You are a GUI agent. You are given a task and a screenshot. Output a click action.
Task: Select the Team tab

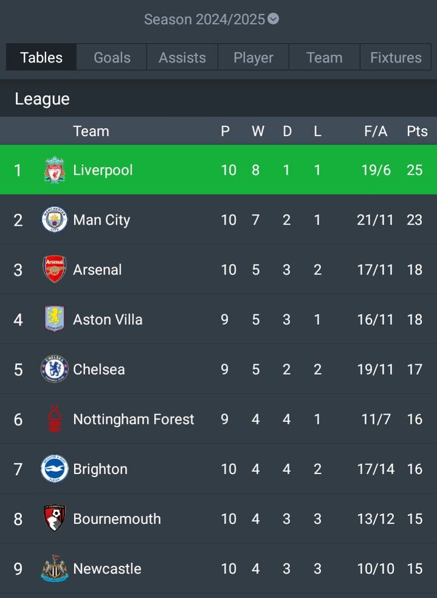[324, 58]
